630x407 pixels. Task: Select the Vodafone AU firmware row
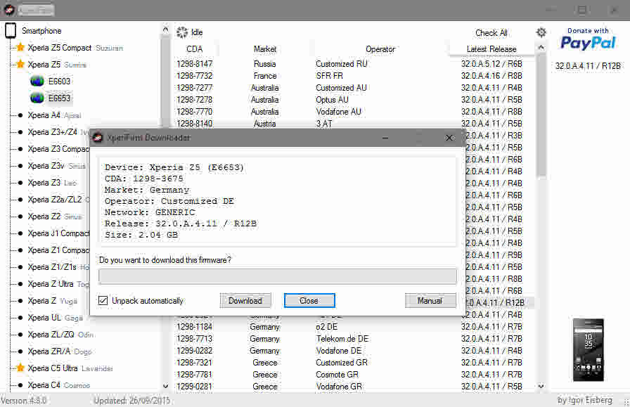pyautogui.click(x=354, y=112)
